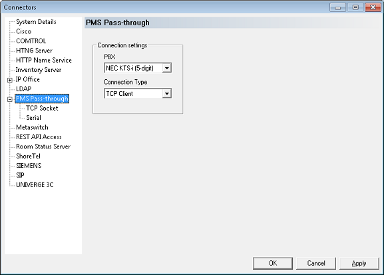The width and height of the screenshot is (384, 275).
Task: Expand the IP Office tree node
Action: [x=10, y=80]
